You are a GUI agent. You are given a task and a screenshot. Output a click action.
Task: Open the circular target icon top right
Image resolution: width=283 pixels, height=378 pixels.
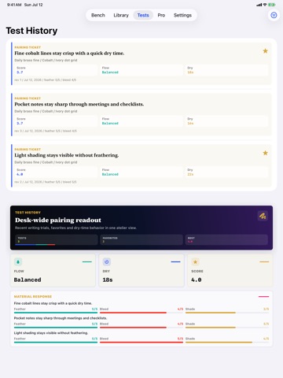point(274,15)
